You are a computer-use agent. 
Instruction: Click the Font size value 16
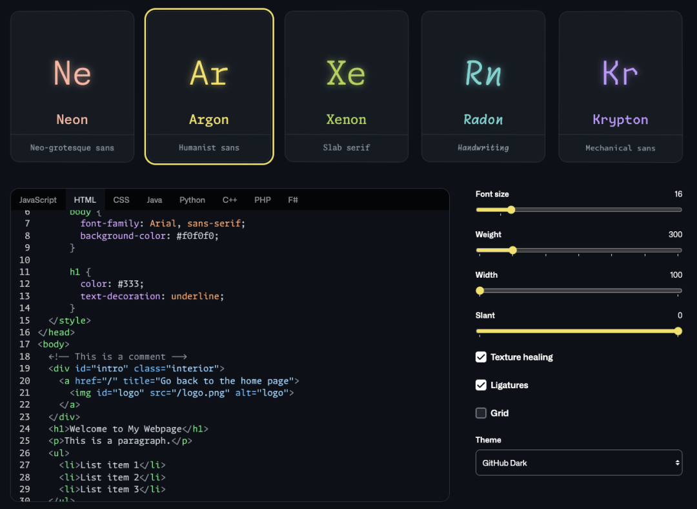pos(678,194)
